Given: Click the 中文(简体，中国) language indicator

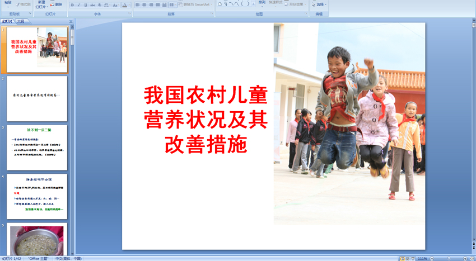Looking at the screenshot, I should point(69,259).
